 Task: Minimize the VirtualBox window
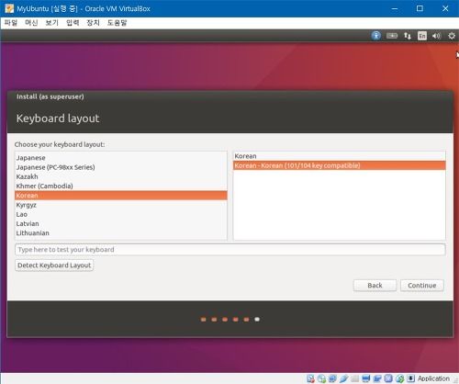pos(395,8)
